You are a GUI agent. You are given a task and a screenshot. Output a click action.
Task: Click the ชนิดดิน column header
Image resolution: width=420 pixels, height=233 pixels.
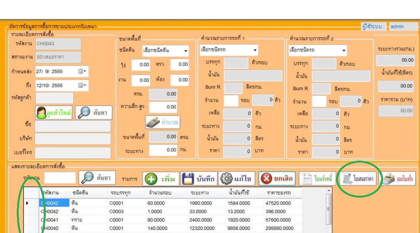coord(88,193)
